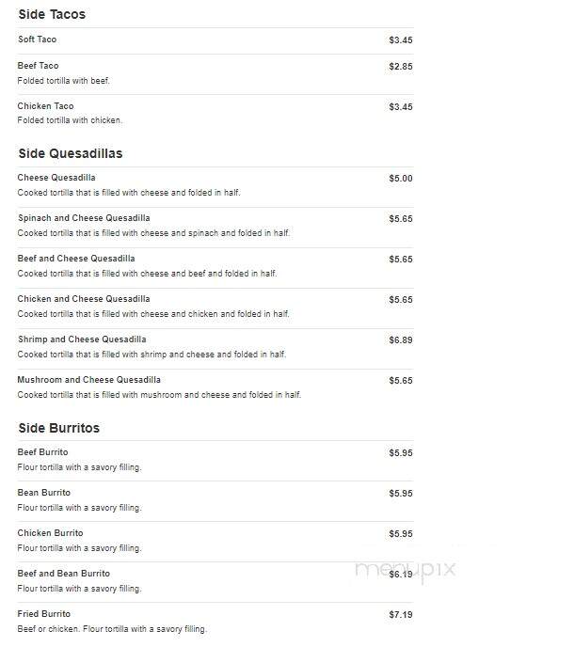Open the Fried Burrito listing

point(44,614)
